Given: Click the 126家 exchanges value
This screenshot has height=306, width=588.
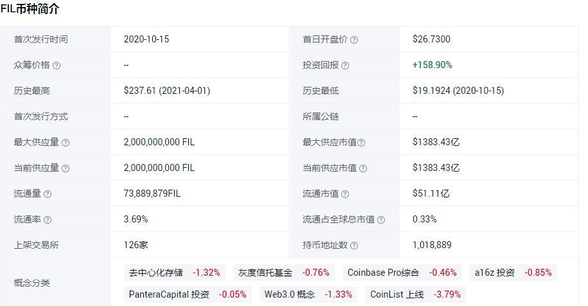Looking at the screenshot, I should coord(136,245).
